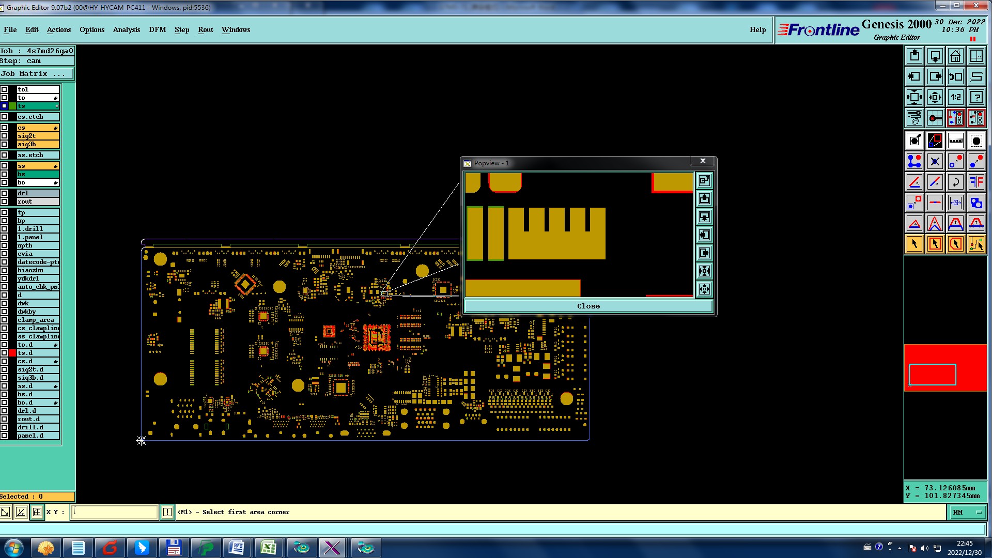Click the X Y coordinate input field

pos(114,512)
